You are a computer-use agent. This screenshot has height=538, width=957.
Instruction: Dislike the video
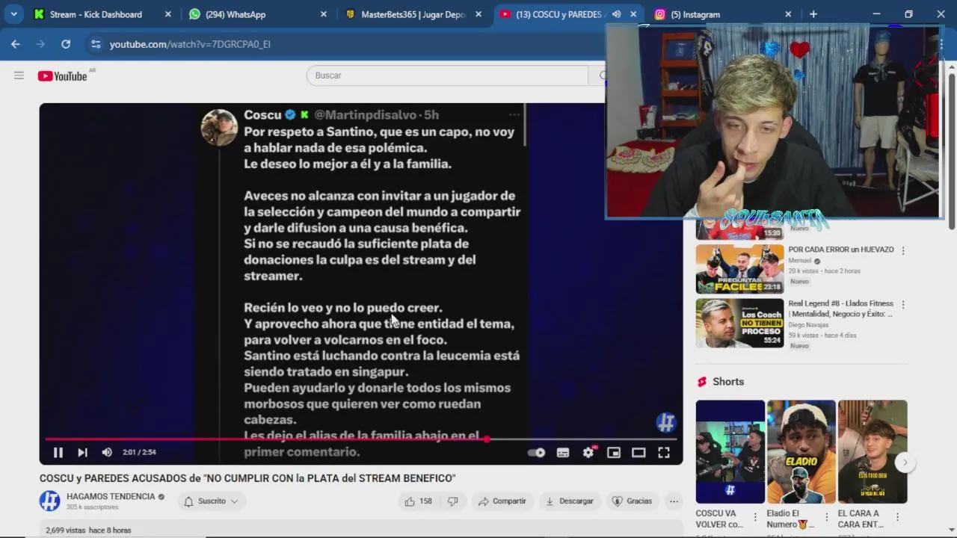point(452,501)
